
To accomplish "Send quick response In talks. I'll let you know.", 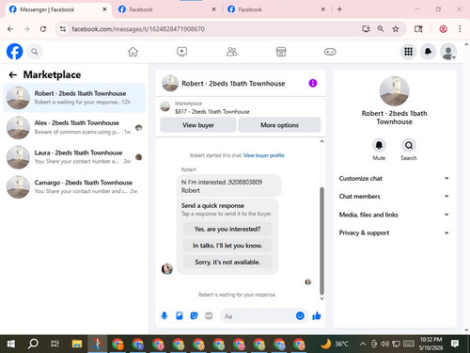I will 227,246.
